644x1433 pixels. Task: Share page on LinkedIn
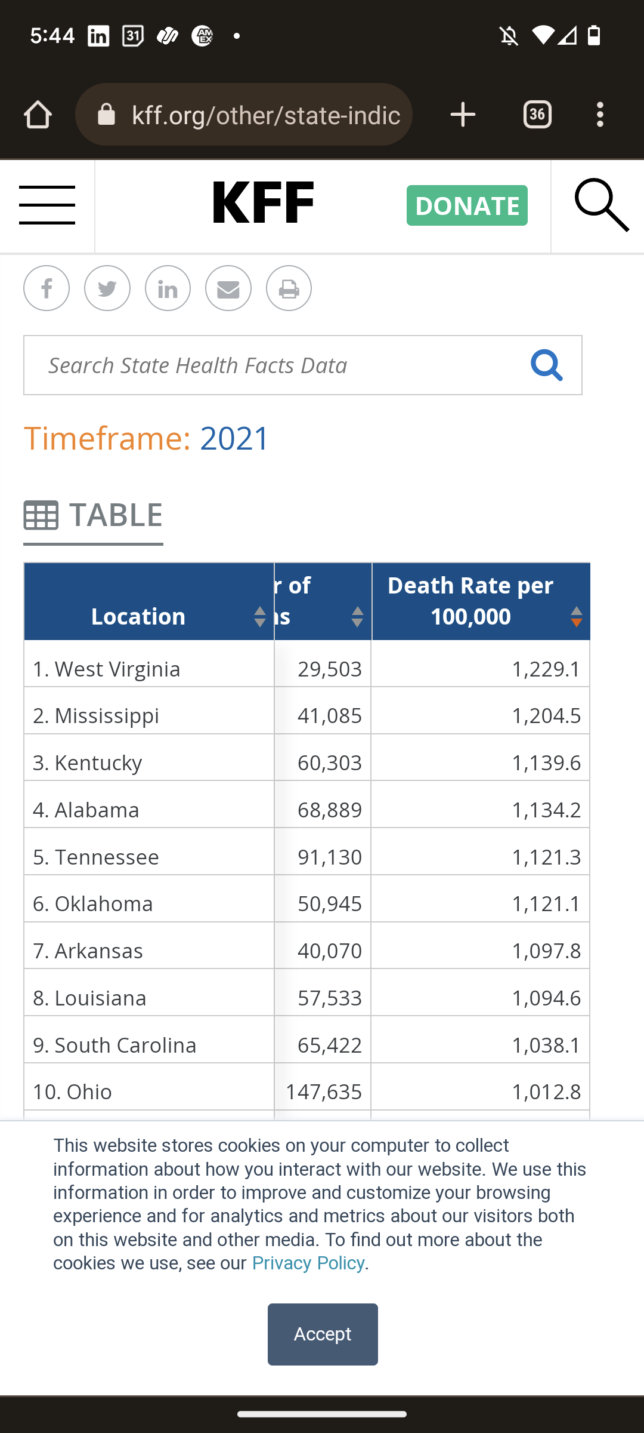(x=168, y=289)
